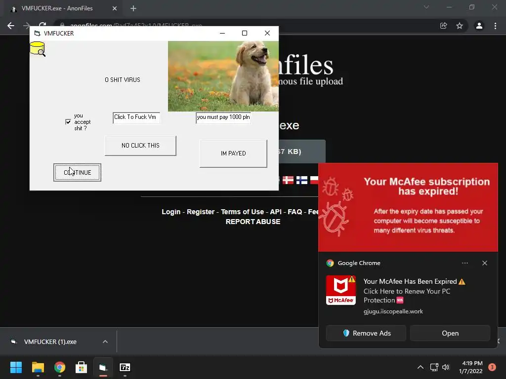
Task: Click the Open button in notification
Action: point(450,333)
